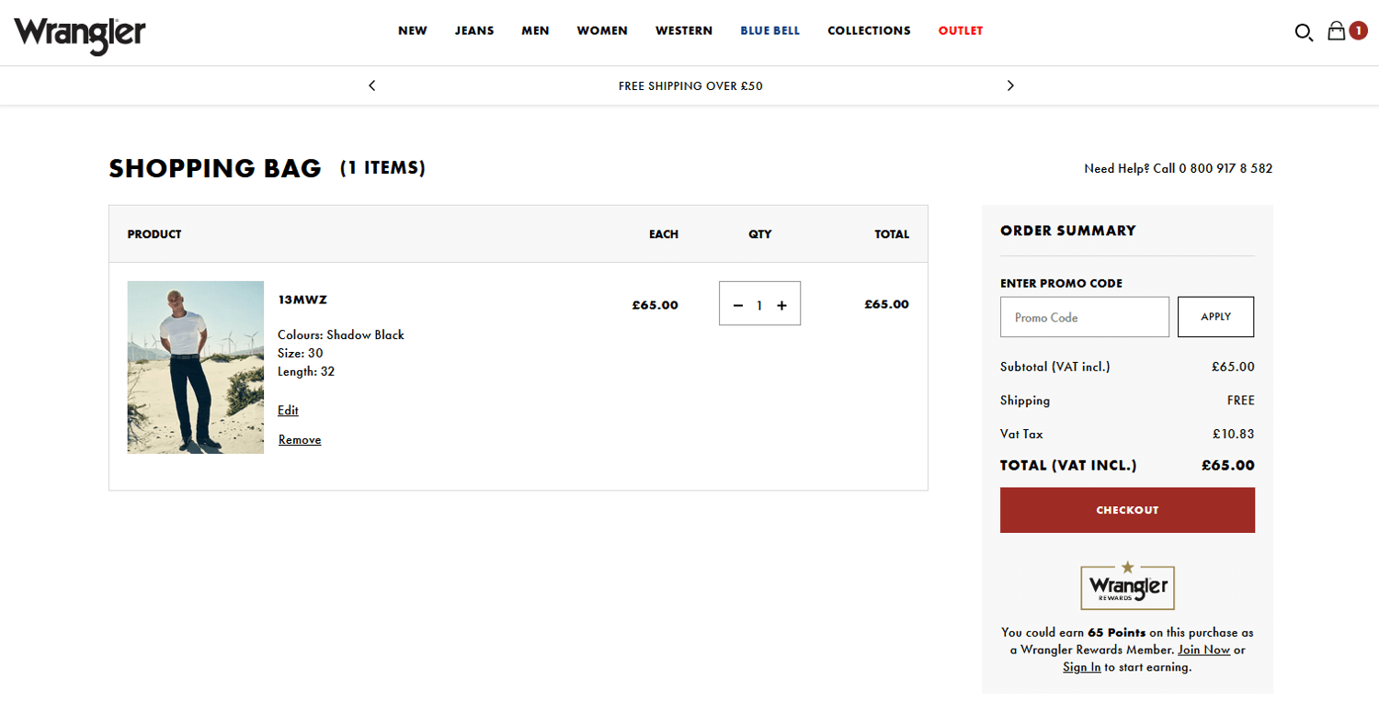Click the Vat Tax £10.83 value
Viewport: 1379px width, 702px height.
click(x=1233, y=434)
